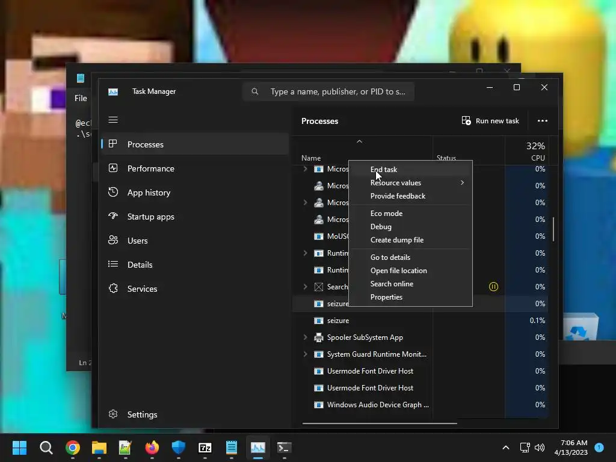Image resolution: width=616 pixels, height=462 pixels.
Task: Open the three-dot more options menu
Action: [x=543, y=120]
